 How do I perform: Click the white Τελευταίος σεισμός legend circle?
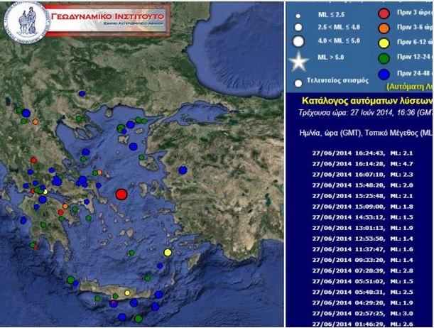(299, 83)
